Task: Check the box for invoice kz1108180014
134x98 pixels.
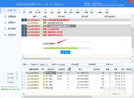Action: pos(24,23)
